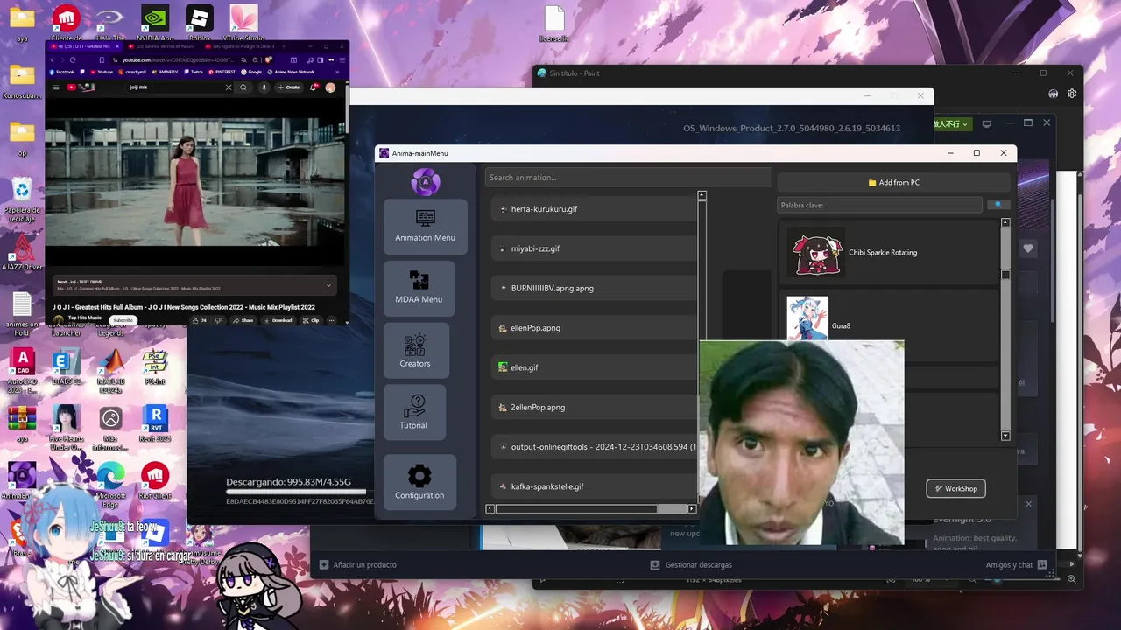The width and height of the screenshot is (1121, 630).
Task: Like the YouTube video
Action: 200,320
